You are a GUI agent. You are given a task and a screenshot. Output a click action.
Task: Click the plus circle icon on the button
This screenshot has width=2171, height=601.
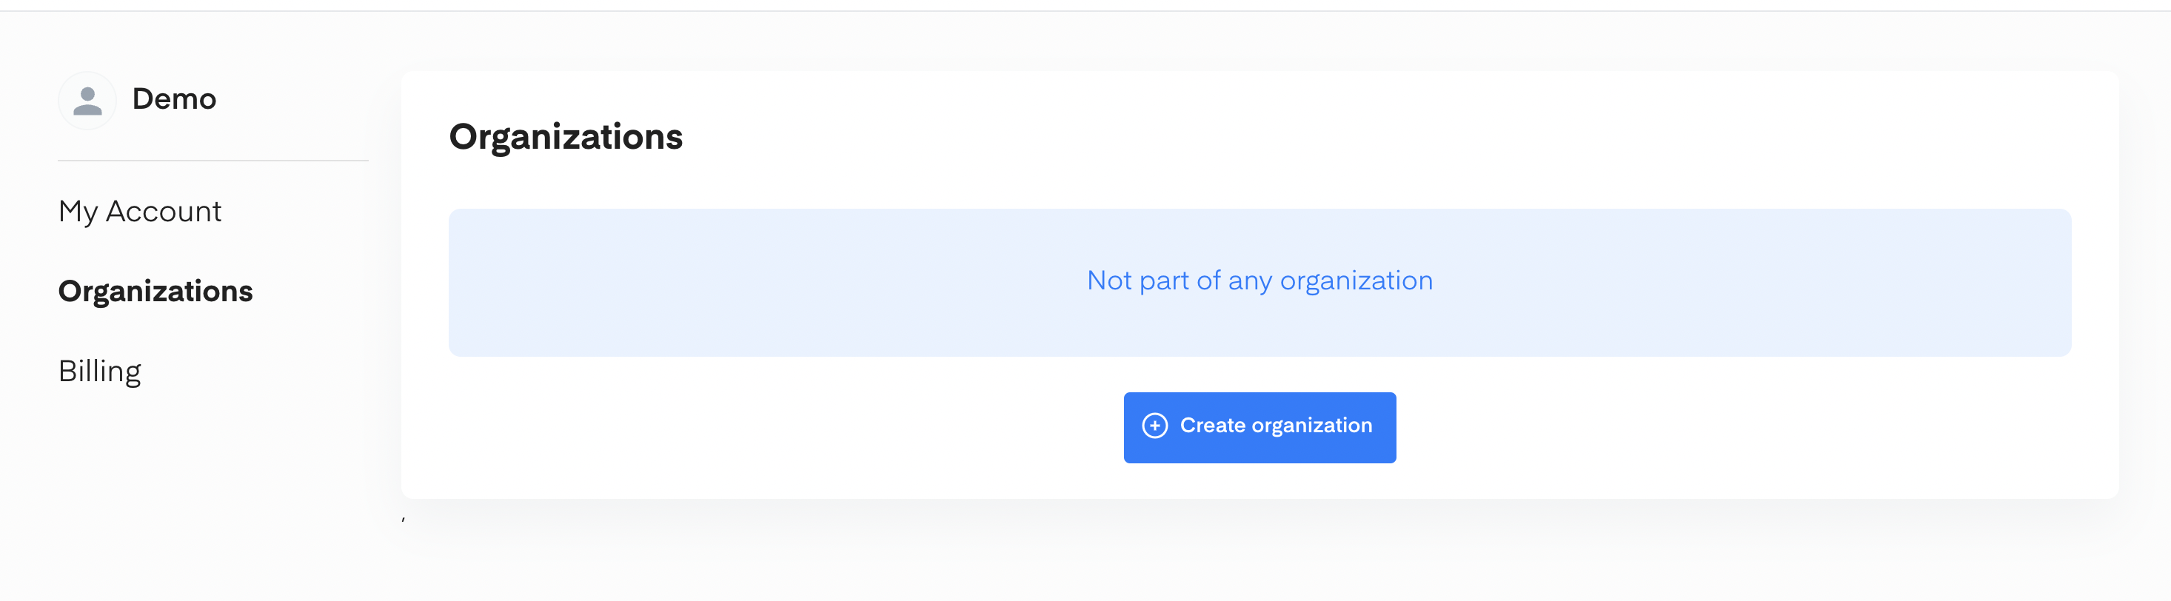coord(1154,426)
